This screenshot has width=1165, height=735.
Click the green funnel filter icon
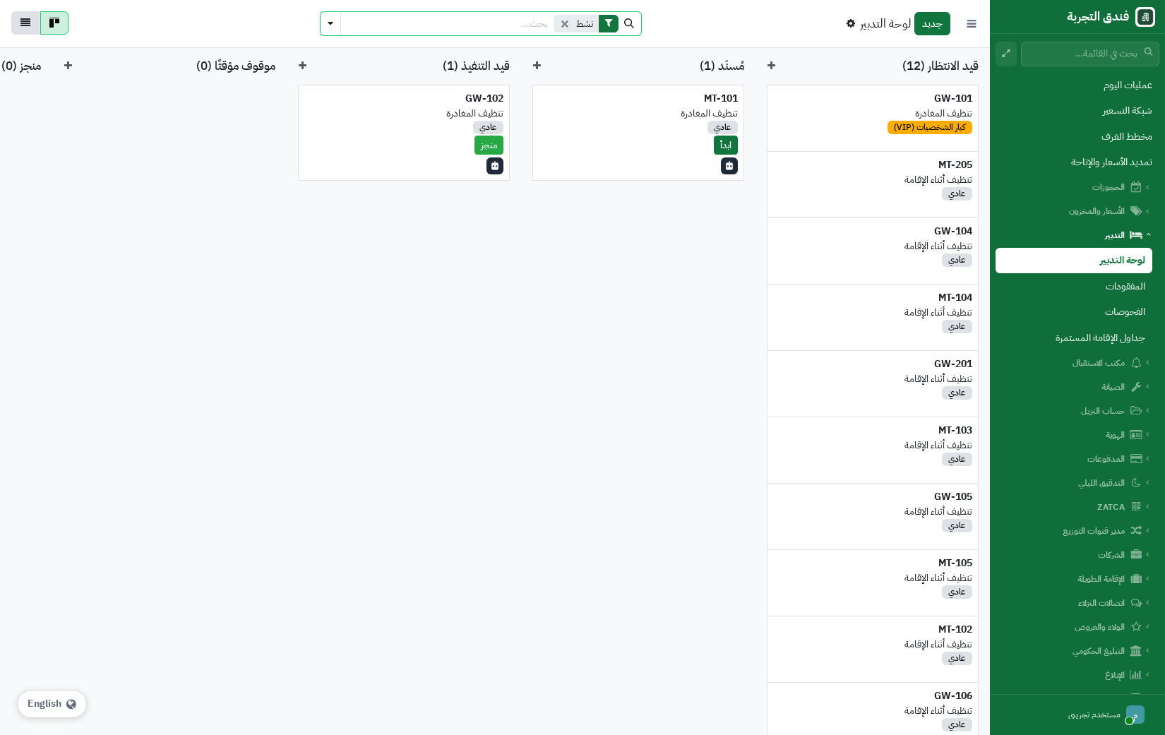coord(609,23)
